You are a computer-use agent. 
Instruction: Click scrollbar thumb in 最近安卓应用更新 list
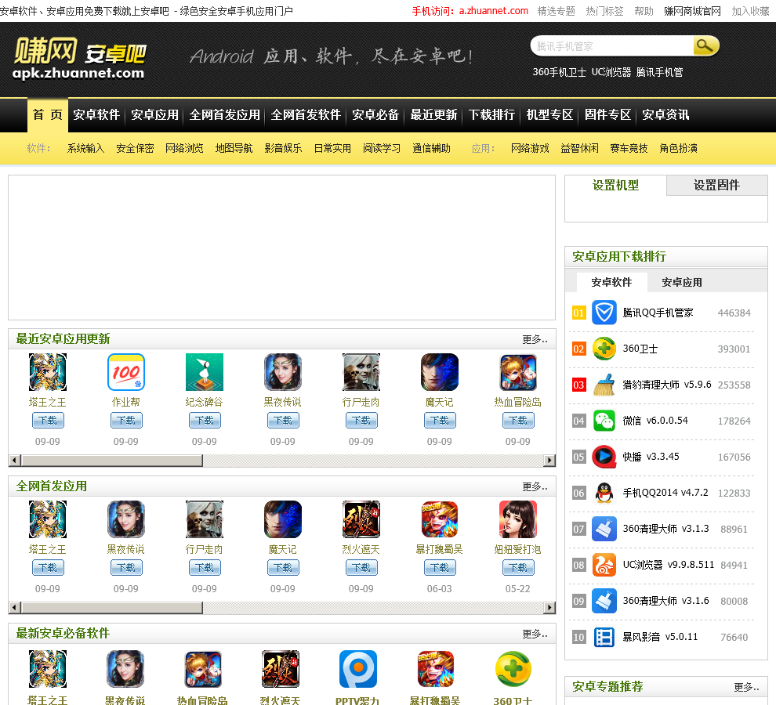[x=112, y=460]
